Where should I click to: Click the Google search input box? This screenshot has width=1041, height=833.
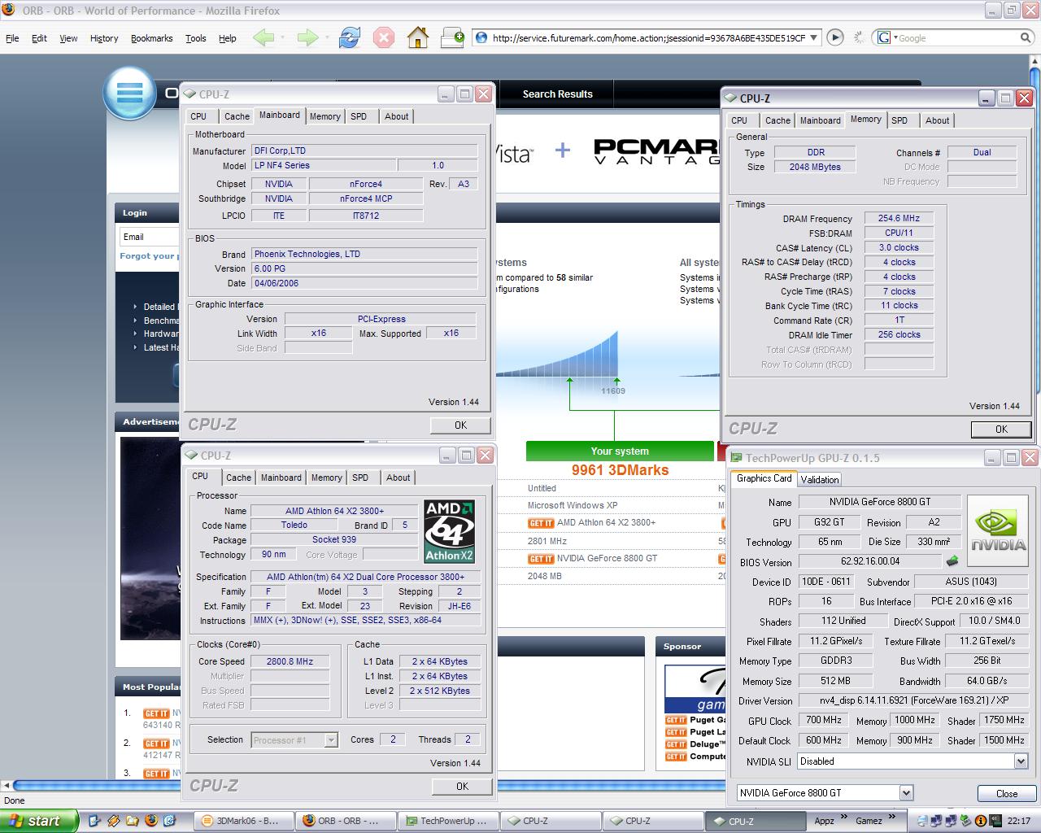coord(957,38)
